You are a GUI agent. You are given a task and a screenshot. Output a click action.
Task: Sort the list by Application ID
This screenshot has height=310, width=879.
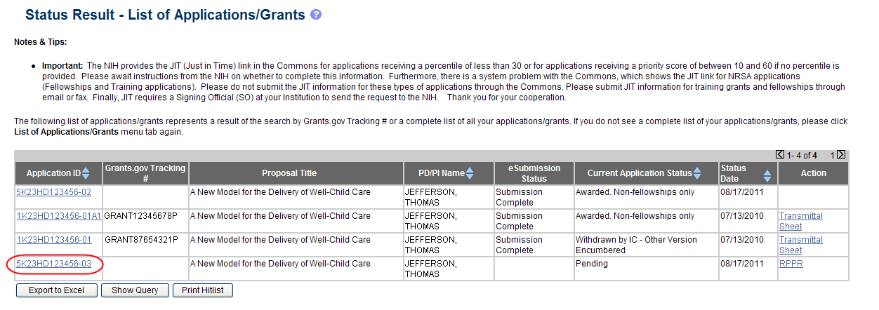point(86,173)
